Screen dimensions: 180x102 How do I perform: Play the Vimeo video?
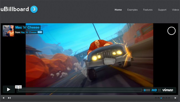[x=9, y=89]
